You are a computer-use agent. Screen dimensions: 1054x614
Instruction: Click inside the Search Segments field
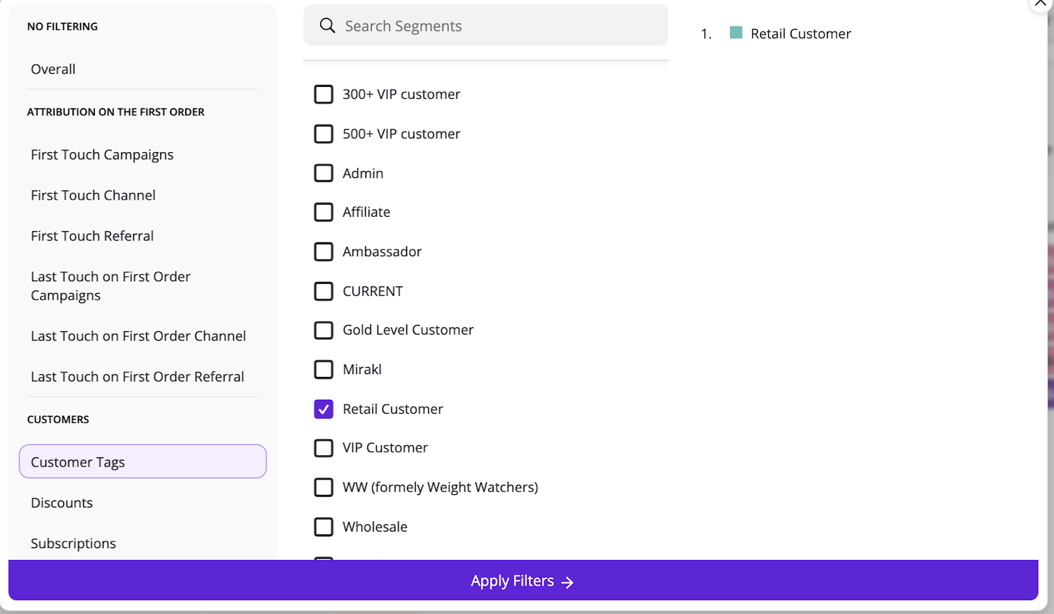[x=485, y=26]
